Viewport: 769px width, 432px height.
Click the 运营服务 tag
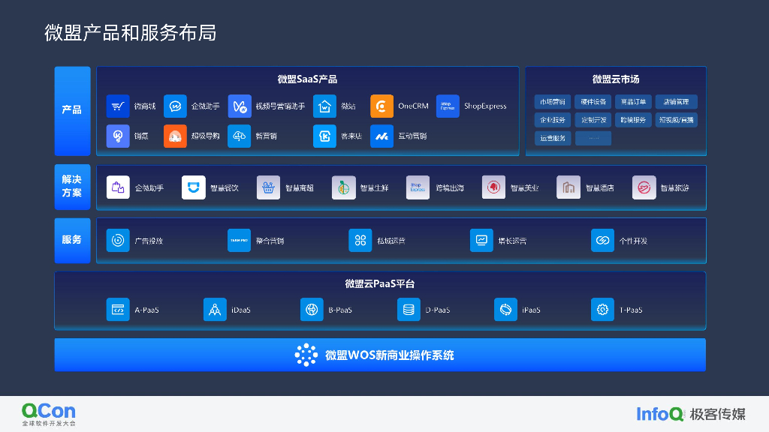553,138
